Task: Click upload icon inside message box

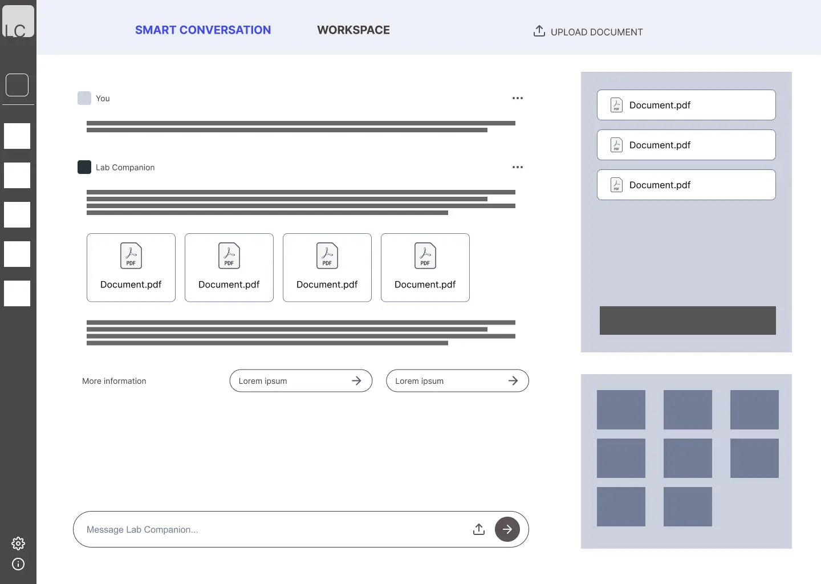Action: click(479, 529)
